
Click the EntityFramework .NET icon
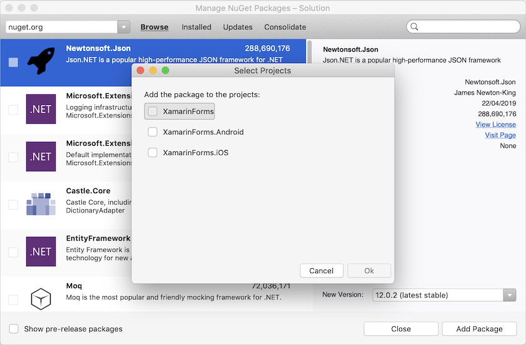click(x=41, y=251)
